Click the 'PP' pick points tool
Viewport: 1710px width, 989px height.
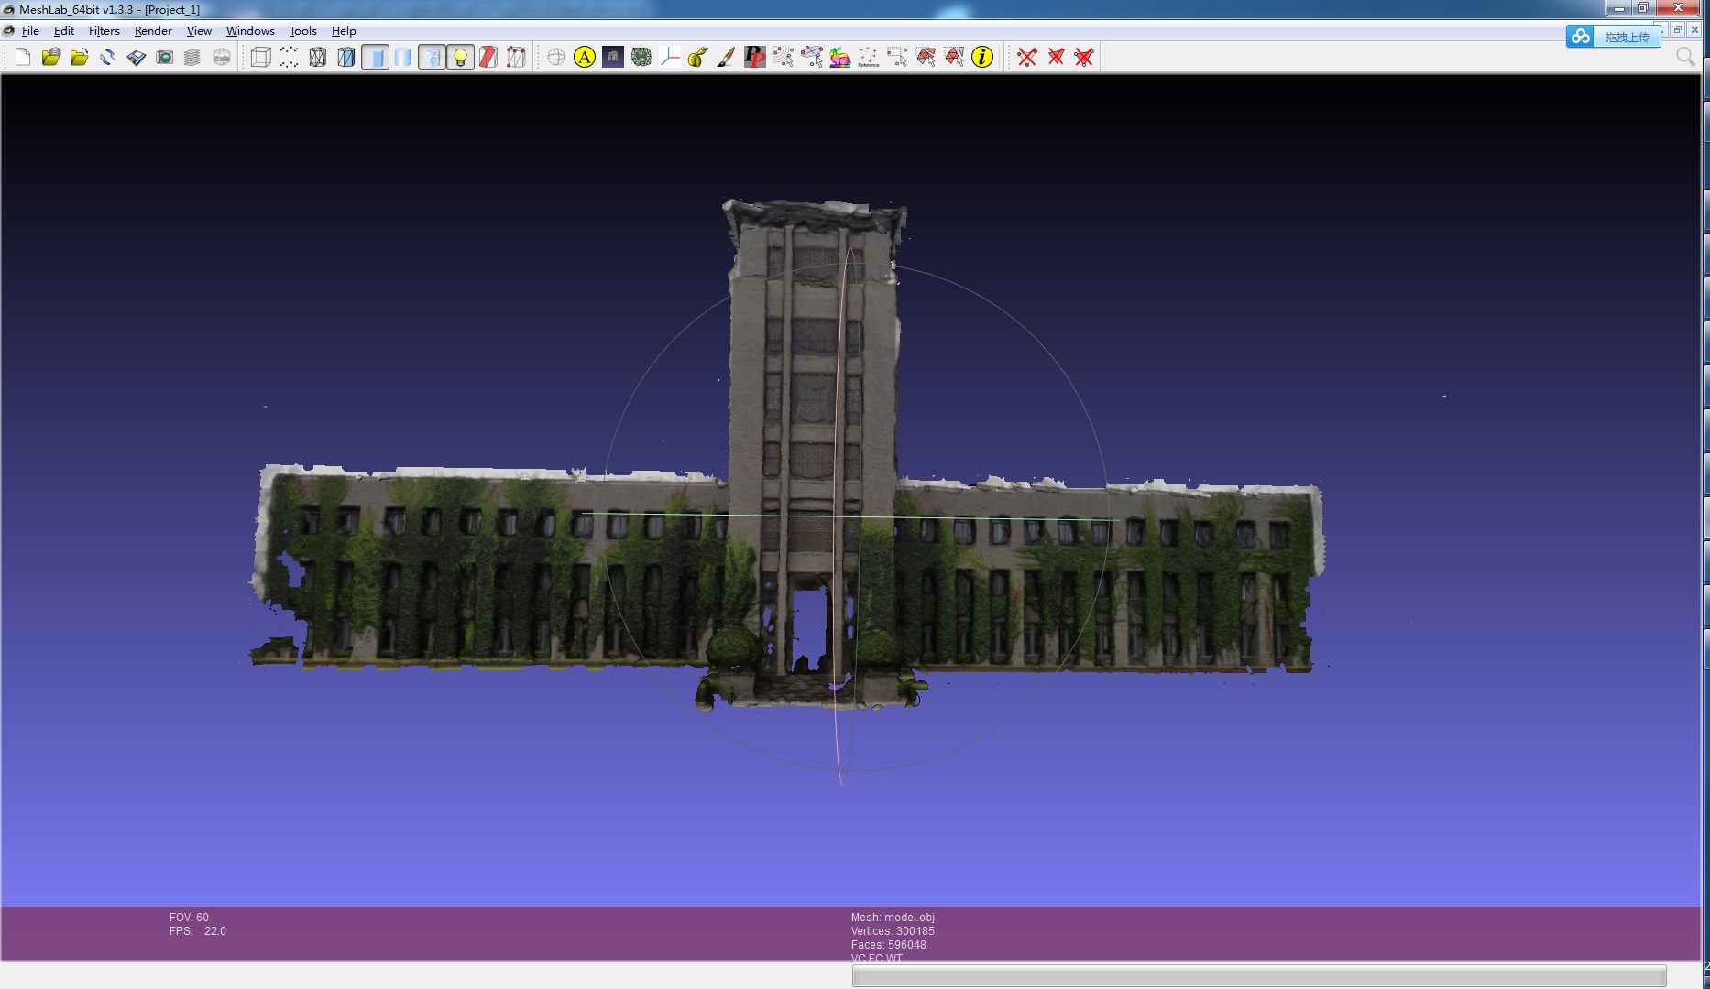[755, 57]
